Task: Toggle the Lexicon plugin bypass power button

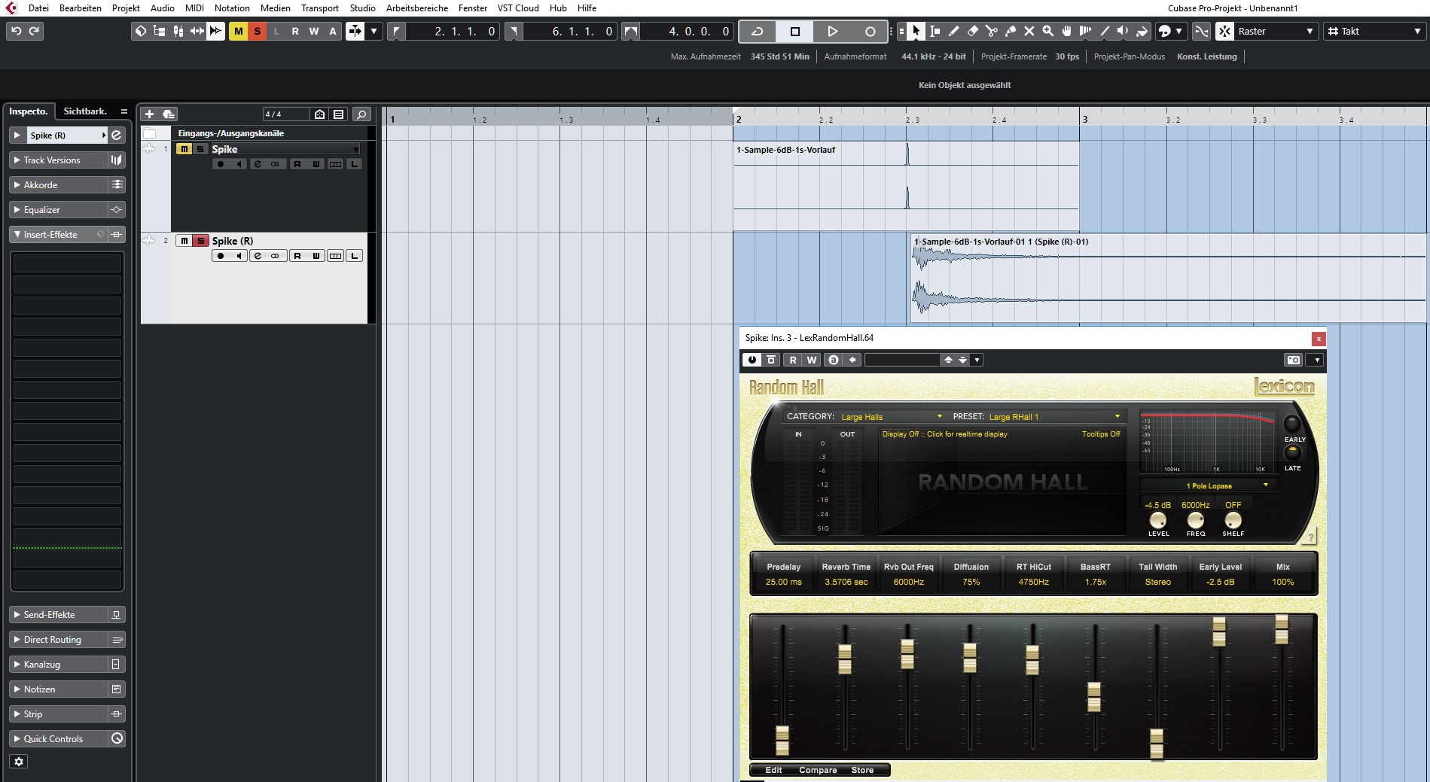Action: coord(752,360)
